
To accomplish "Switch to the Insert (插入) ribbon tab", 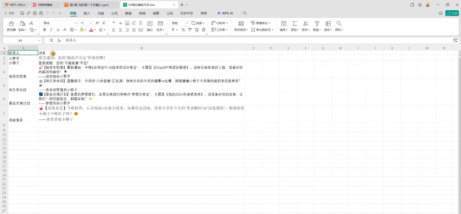I will click(87, 13).
